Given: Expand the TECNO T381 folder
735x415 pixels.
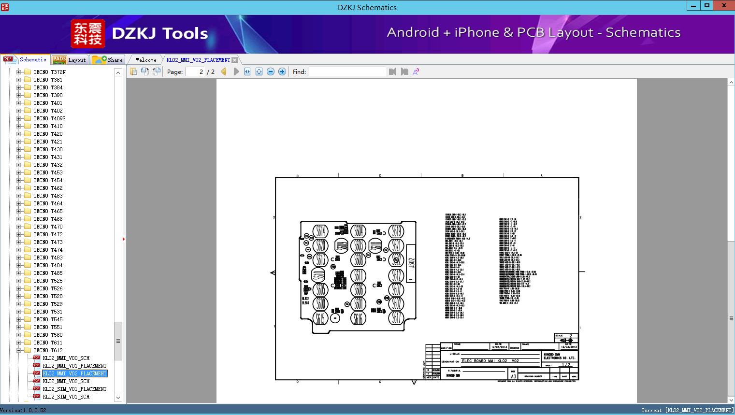Looking at the screenshot, I should (x=18, y=80).
